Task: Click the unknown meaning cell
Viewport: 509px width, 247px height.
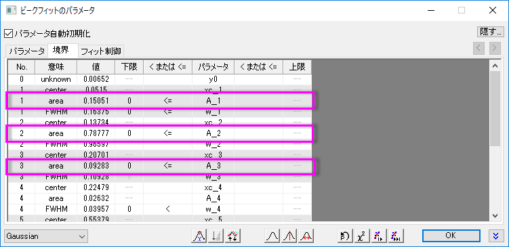Action: [56, 79]
